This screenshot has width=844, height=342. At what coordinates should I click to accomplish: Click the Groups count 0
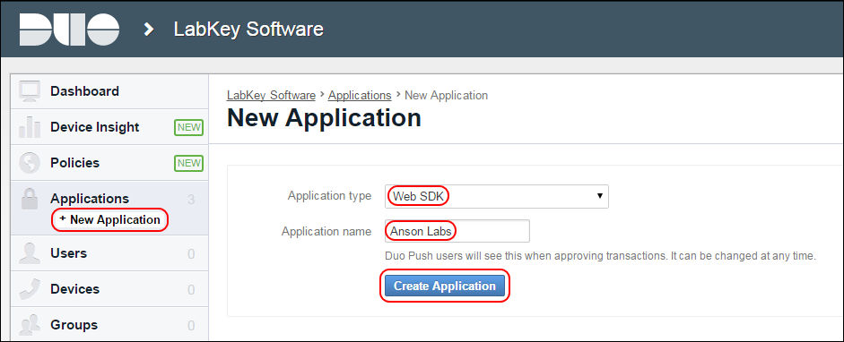click(x=191, y=325)
